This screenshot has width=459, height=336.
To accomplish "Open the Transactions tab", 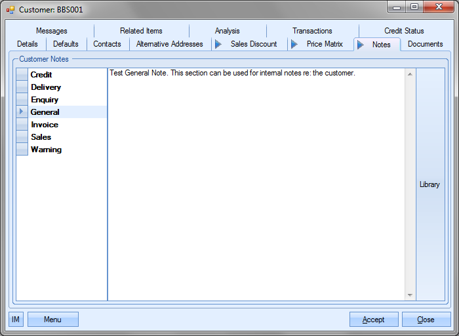I will 312,31.
